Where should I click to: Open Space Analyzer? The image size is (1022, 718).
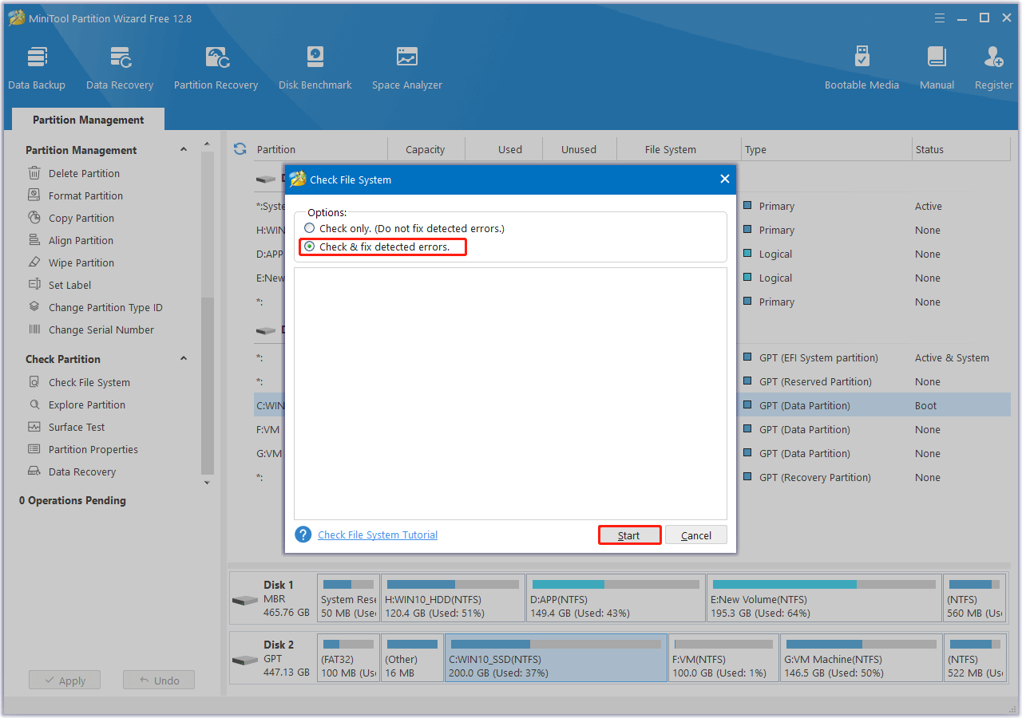(406, 69)
